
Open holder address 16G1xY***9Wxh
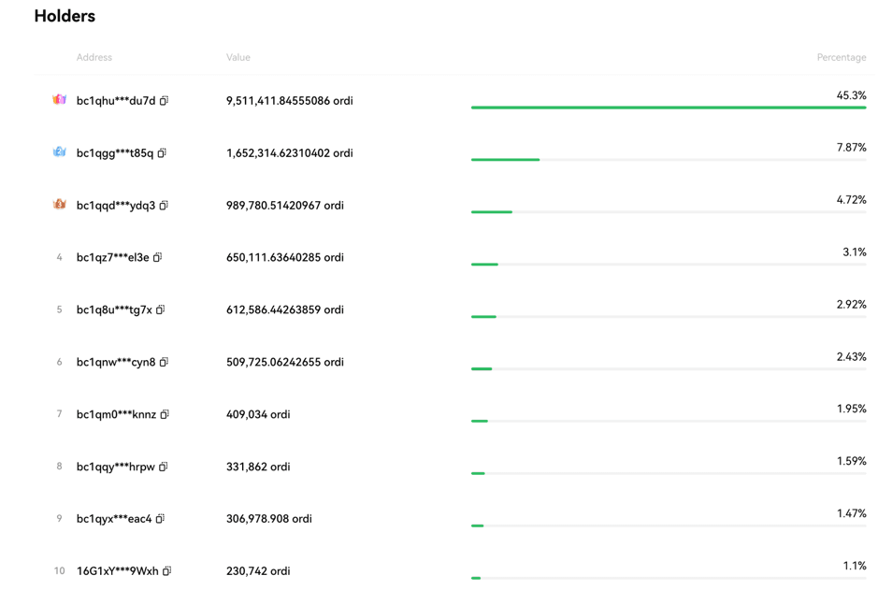(117, 570)
